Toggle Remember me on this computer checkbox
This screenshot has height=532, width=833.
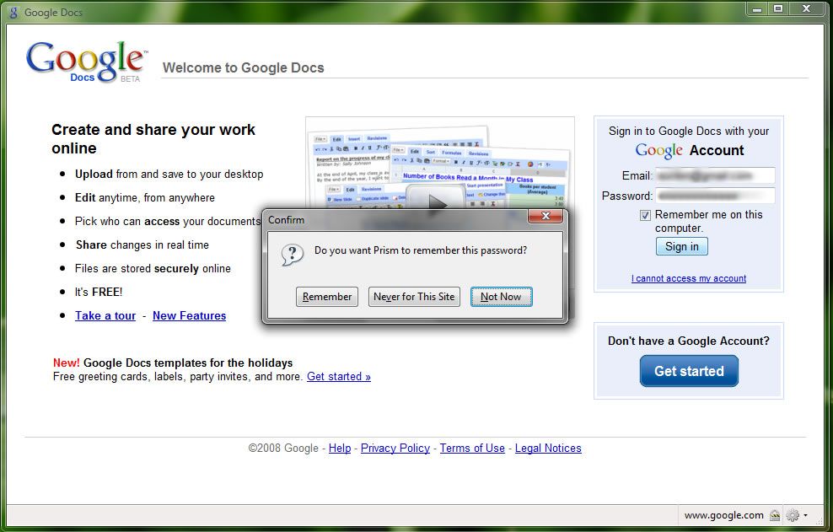pos(645,215)
